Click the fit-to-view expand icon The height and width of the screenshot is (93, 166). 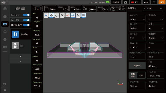click(62, 15)
